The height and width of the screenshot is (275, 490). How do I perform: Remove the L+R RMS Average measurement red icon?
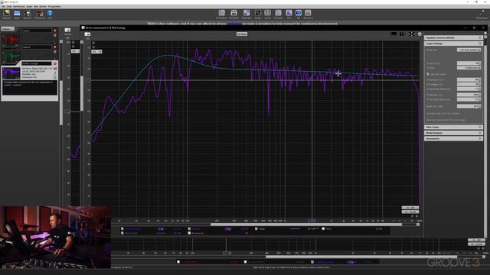point(55,63)
